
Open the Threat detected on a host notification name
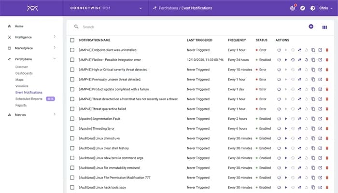click(129, 99)
